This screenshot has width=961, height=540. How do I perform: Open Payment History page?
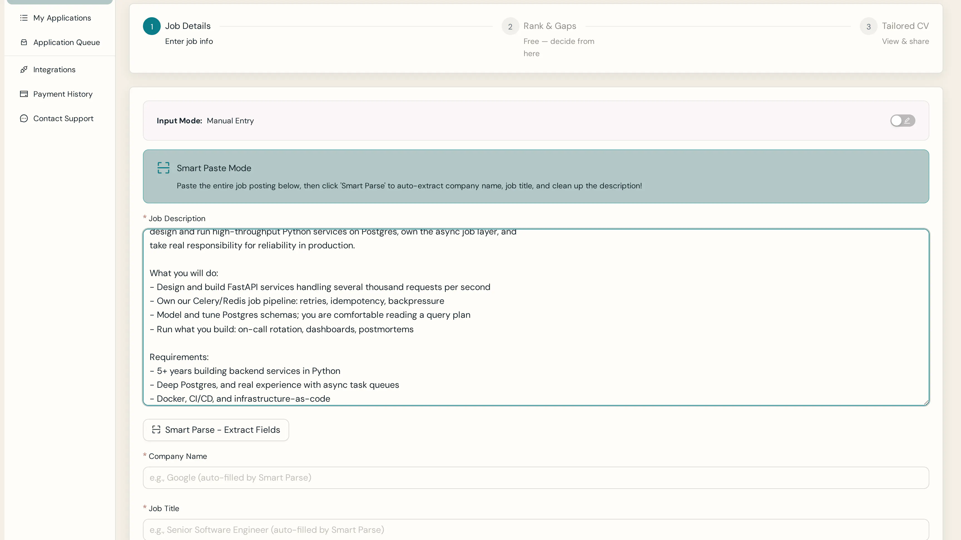tap(60, 94)
